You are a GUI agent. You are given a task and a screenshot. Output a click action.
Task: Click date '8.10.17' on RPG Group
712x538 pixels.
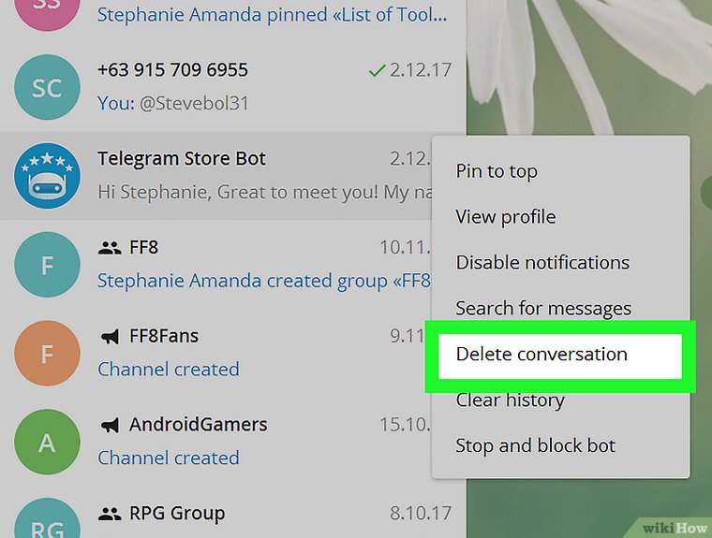pos(421,514)
